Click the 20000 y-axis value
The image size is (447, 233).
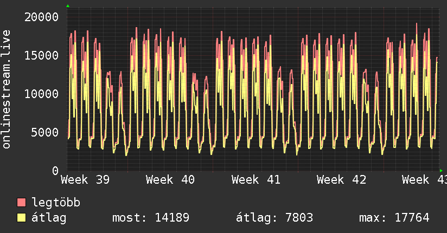click(x=41, y=17)
